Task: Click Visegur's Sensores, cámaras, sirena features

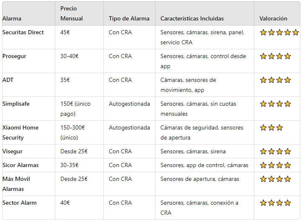Action: point(193,151)
